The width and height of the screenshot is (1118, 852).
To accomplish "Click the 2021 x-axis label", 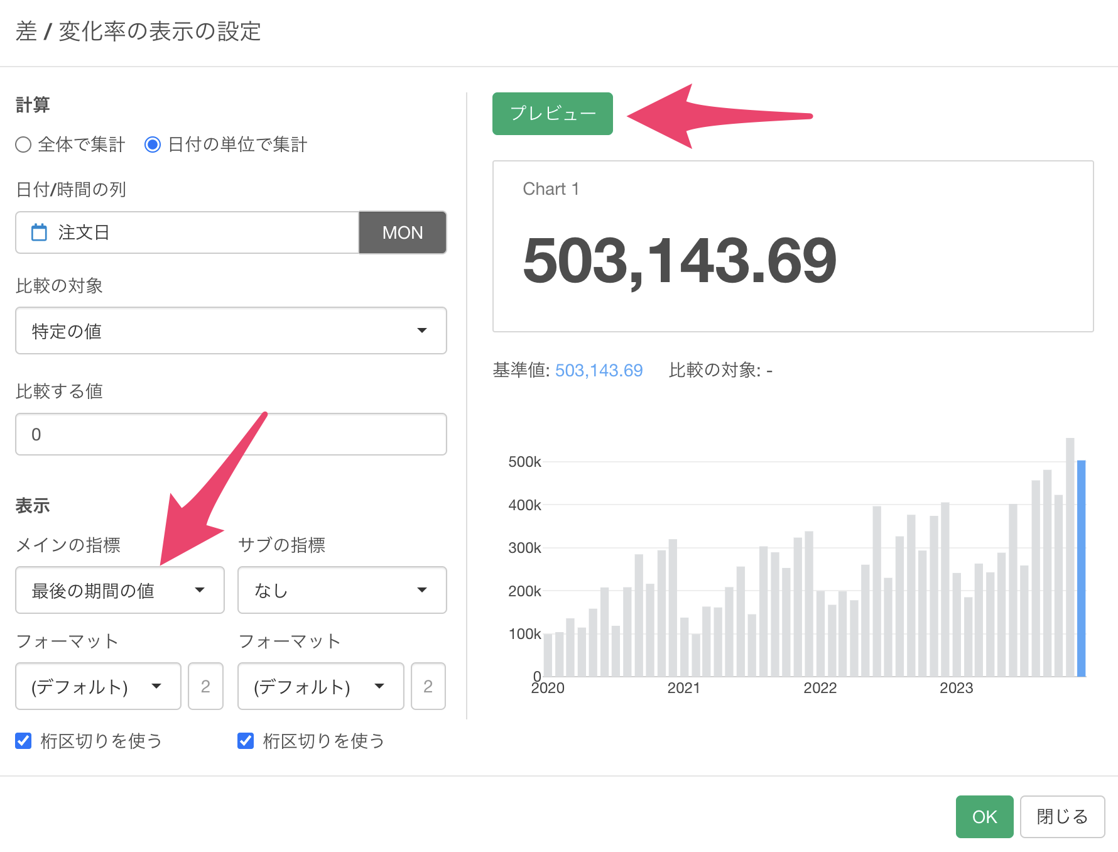I will click(683, 688).
